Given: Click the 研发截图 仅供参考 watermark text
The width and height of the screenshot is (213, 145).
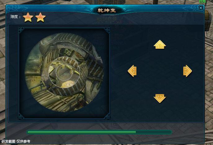Looking at the screenshot, I should pyautogui.click(x=16, y=141).
